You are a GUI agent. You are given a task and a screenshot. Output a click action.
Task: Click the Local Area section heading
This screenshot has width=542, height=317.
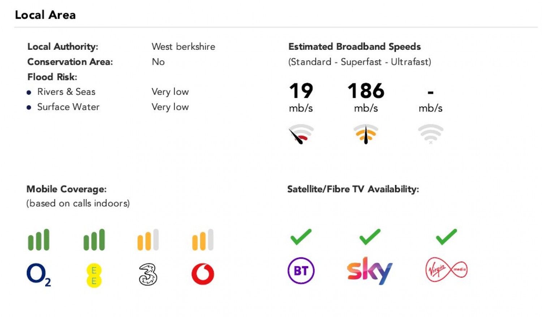tap(46, 15)
